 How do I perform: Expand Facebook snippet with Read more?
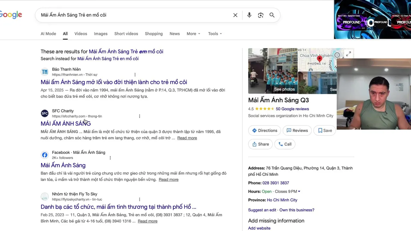point(169,180)
